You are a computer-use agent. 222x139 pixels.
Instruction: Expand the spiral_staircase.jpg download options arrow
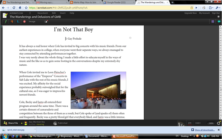click(35, 129)
